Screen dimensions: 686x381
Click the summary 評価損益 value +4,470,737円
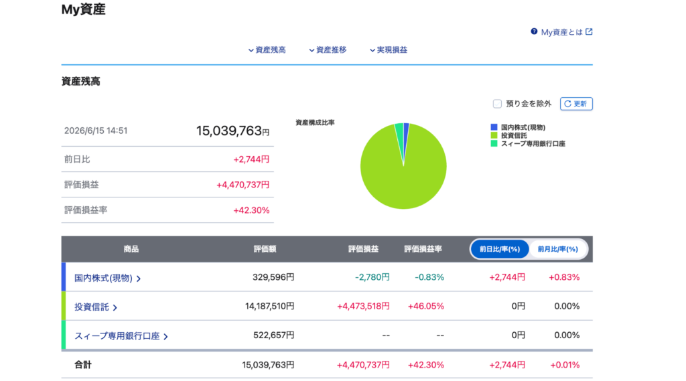pos(243,185)
